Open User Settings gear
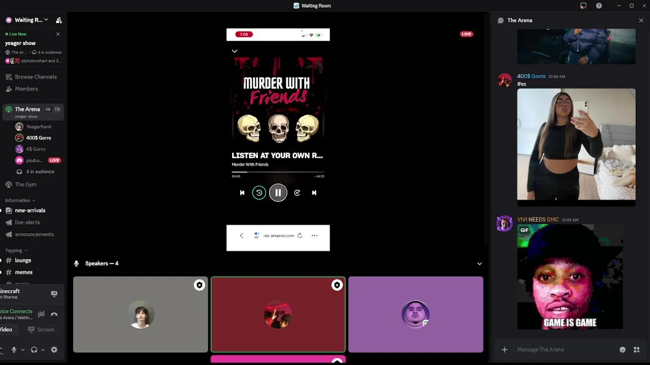The height and width of the screenshot is (365, 650). (54, 350)
